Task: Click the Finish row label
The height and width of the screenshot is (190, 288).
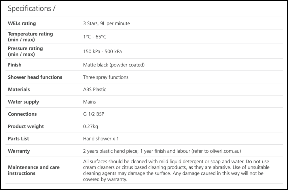Action: pos(15,65)
